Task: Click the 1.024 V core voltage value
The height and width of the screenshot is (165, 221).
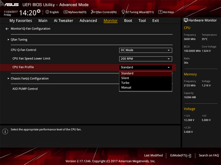Action: (x=206, y=51)
